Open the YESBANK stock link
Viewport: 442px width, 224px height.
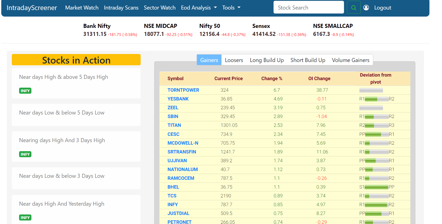pos(178,99)
